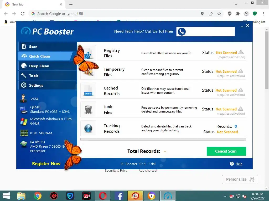This screenshot has height=201, width=269.
Task: Click the Registry Files label
Action: [x=112, y=53]
